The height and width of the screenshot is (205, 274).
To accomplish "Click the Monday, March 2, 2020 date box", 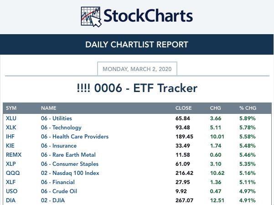I will pos(137,69).
